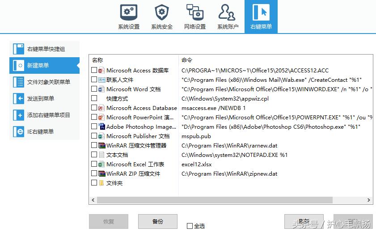This screenshot has width=376, height=232.
Task: Check the WinRAR 压缩文件管理器 checkbox
Action: coord(94,145)
